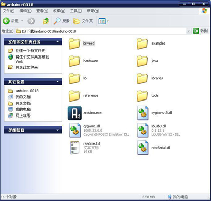Open the 查看(V) menu
The image size is (212, 201).
point(42,11)
